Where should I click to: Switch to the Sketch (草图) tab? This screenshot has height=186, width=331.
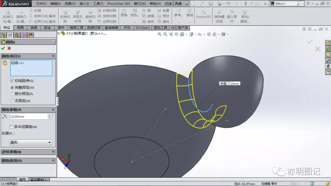click(x=20, y=28)
